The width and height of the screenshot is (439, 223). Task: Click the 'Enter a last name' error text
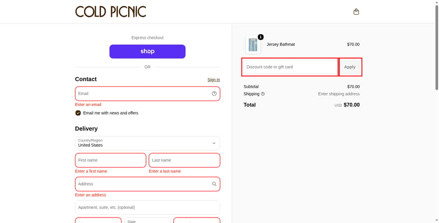pyautogui.click(x=165, y=171)
